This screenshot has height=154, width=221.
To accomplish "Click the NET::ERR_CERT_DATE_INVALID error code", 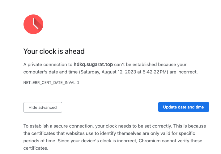I will click(x=51, y=83).
